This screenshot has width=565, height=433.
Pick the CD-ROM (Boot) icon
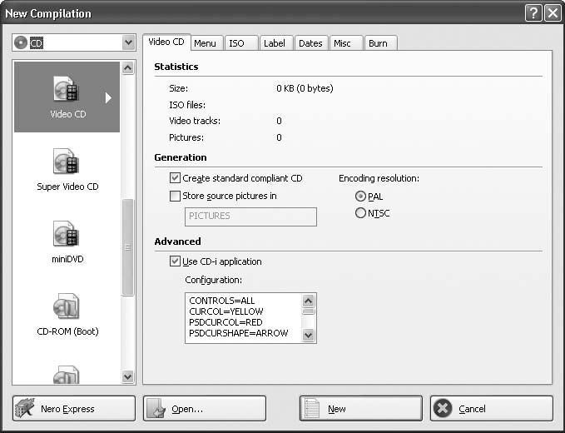coord(66,306)
